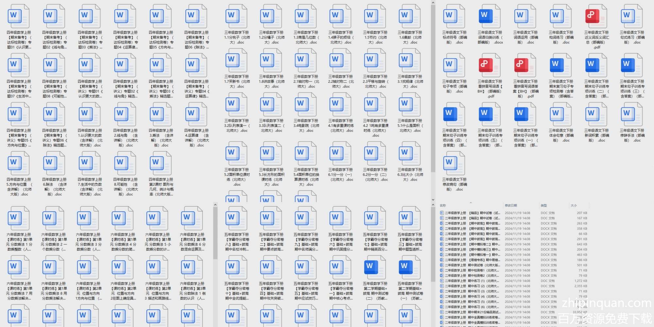
Task: Sort the file list by 名称 column
Action: (443, 205)
